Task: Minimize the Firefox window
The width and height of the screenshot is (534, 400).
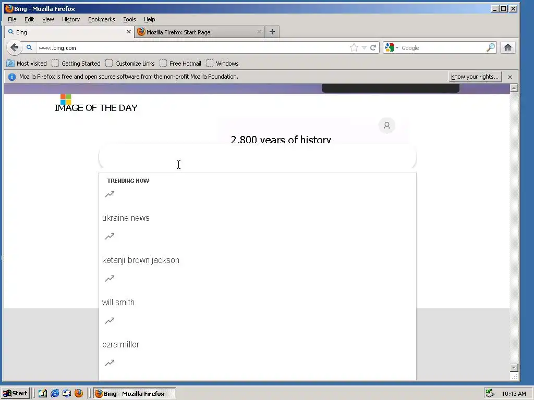Action: [x=495, y=8]
